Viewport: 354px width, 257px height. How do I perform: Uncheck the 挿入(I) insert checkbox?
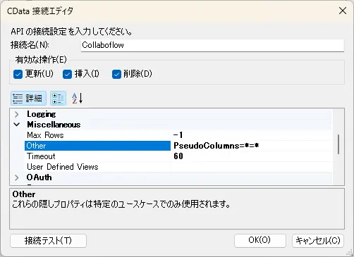point(67,74)
